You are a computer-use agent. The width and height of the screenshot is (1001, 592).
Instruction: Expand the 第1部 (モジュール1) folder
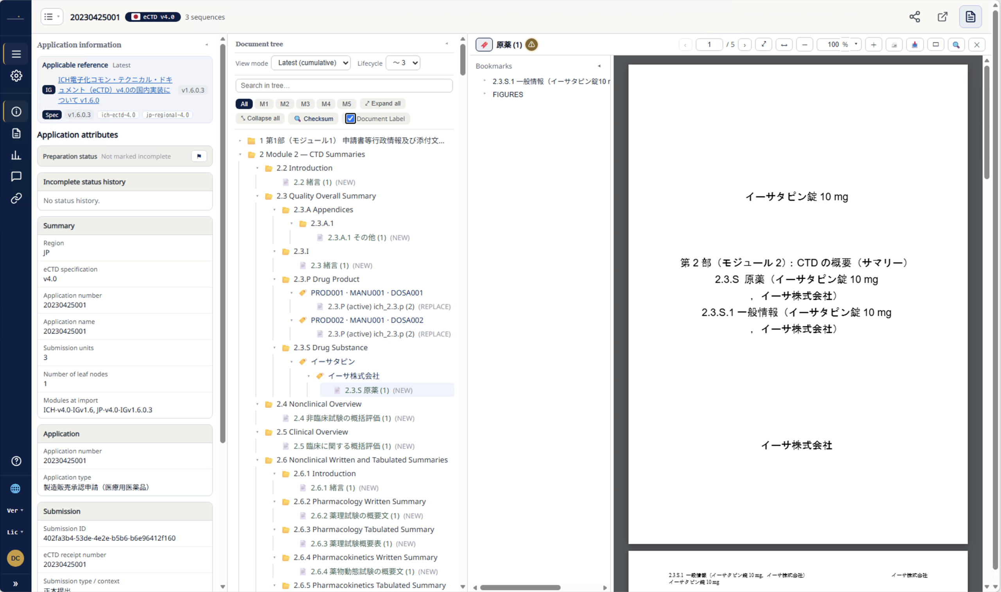coord(240,140)
